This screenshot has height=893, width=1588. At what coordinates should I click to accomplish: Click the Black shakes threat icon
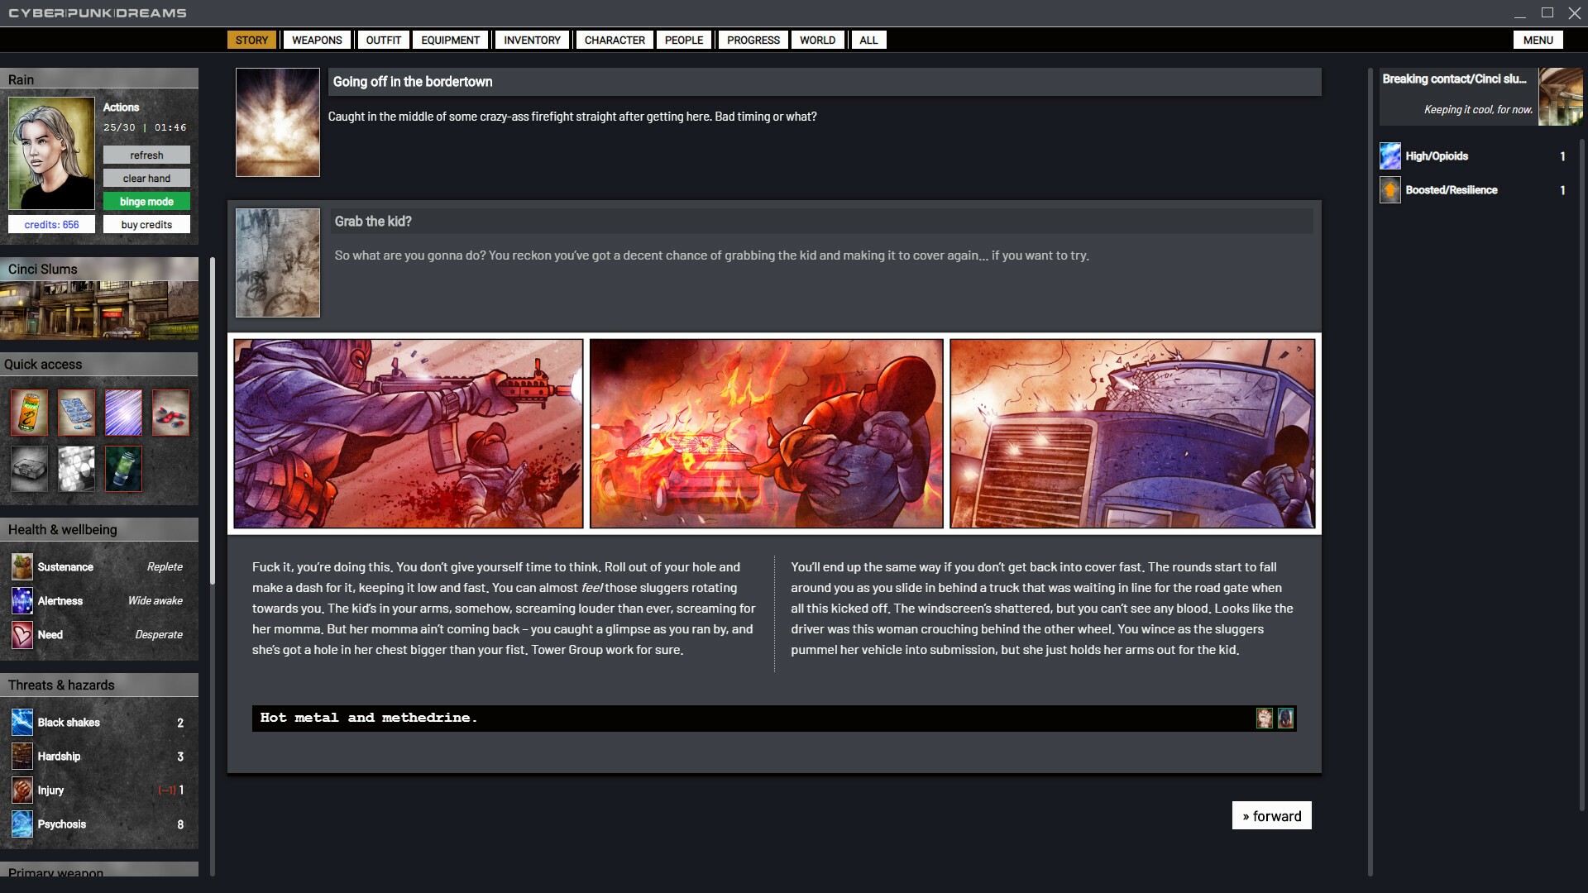[22, 723]
